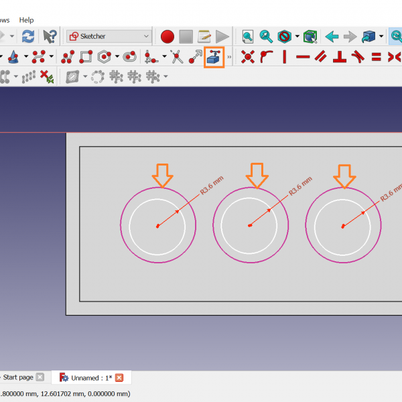Click the Refresh recompute icon

pos(27,36)
